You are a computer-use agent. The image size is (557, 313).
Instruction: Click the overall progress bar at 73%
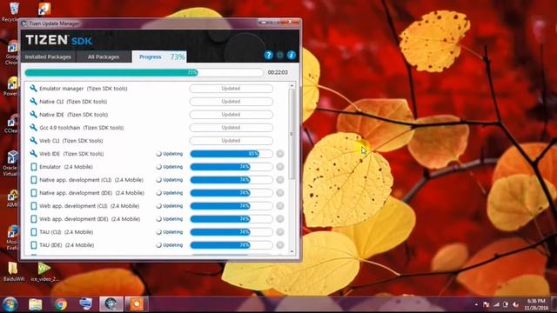coord(144,72)
